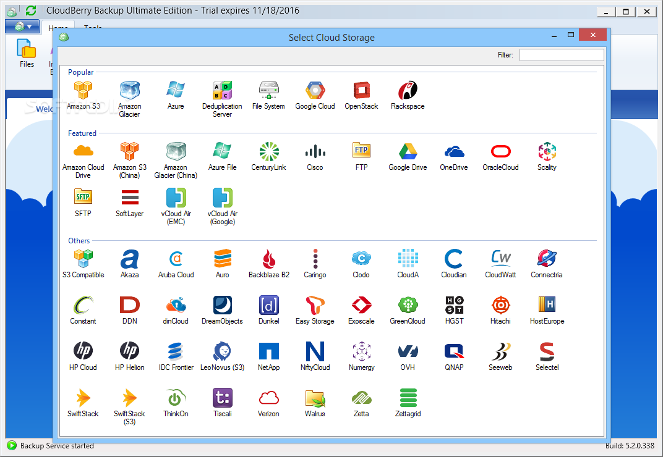The image size is (663, 457).
Task: Select GreenQloud storage
Action: [408, 311]
